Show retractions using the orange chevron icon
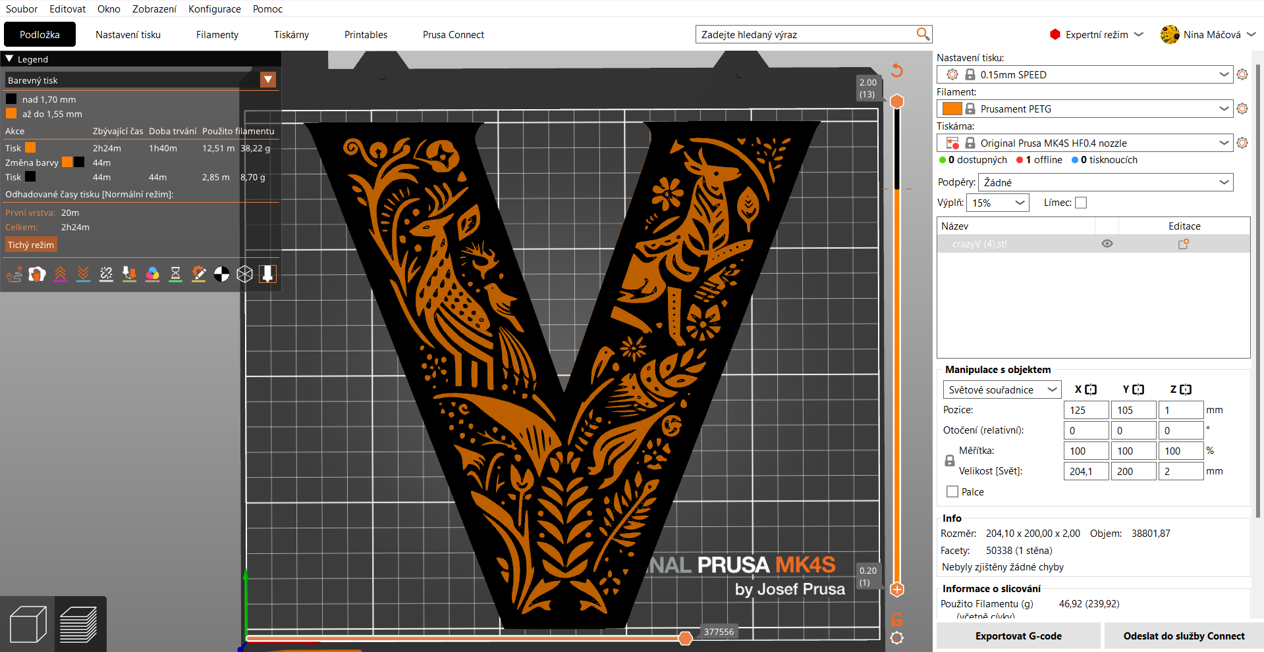1264x652 pixels. [x=61, y=274]
